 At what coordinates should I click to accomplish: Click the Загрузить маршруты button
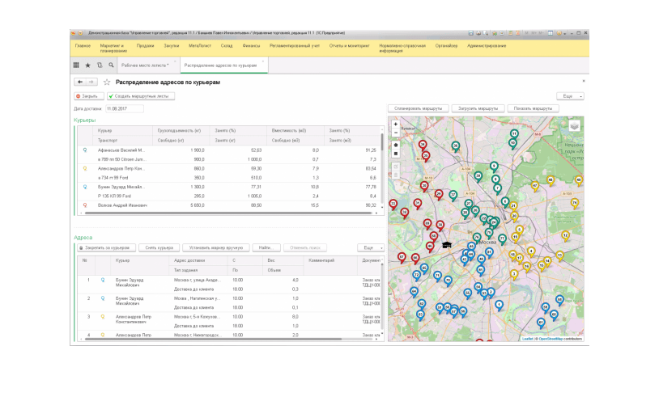pos(478,108)
